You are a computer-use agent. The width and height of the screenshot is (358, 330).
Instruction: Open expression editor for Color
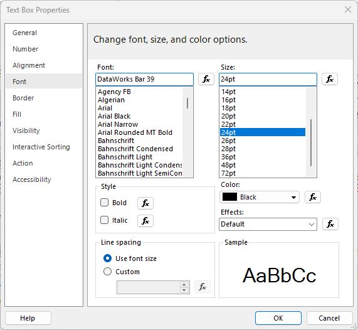tap(313, 197)
